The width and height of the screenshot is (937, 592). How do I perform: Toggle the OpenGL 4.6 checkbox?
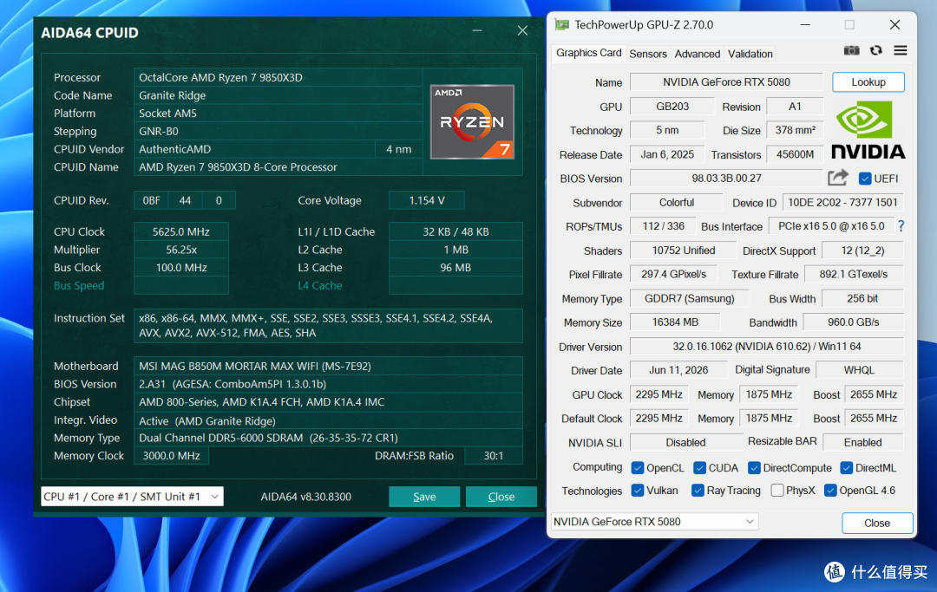pos(830,491)
